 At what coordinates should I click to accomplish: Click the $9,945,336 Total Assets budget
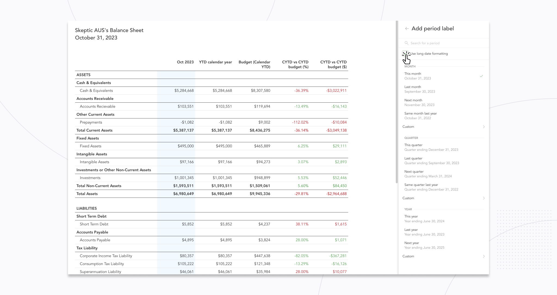(260, 194)
